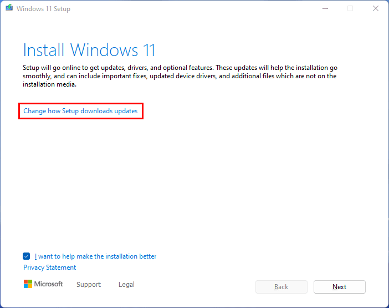Click the paragraph starting "Setup will go online"
Screen dimensions: 389x308
(180, 76)
